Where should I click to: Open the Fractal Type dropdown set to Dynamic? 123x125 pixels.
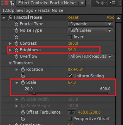pyautogui.click(x=90, y=24)
